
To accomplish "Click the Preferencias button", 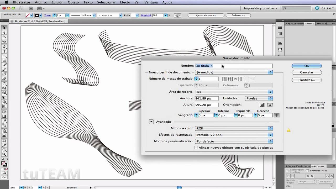I will pyautogui.click(x=238, y=15).
